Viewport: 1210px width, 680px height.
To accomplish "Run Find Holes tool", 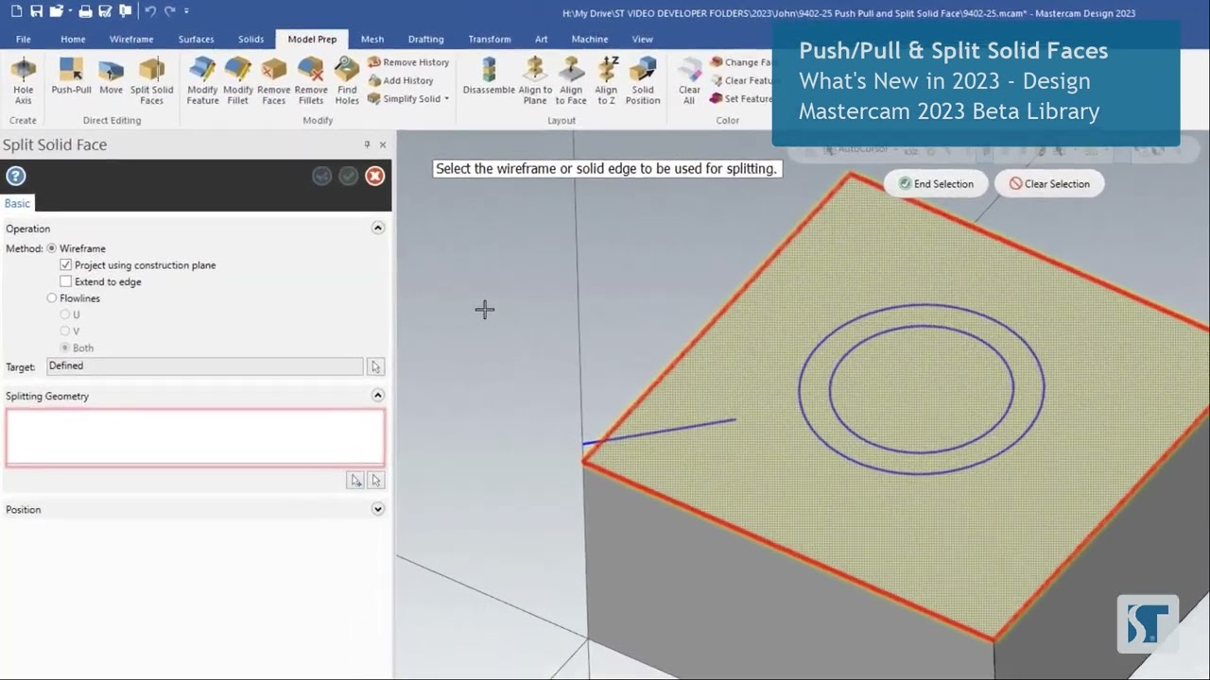I will pos(347,81).
